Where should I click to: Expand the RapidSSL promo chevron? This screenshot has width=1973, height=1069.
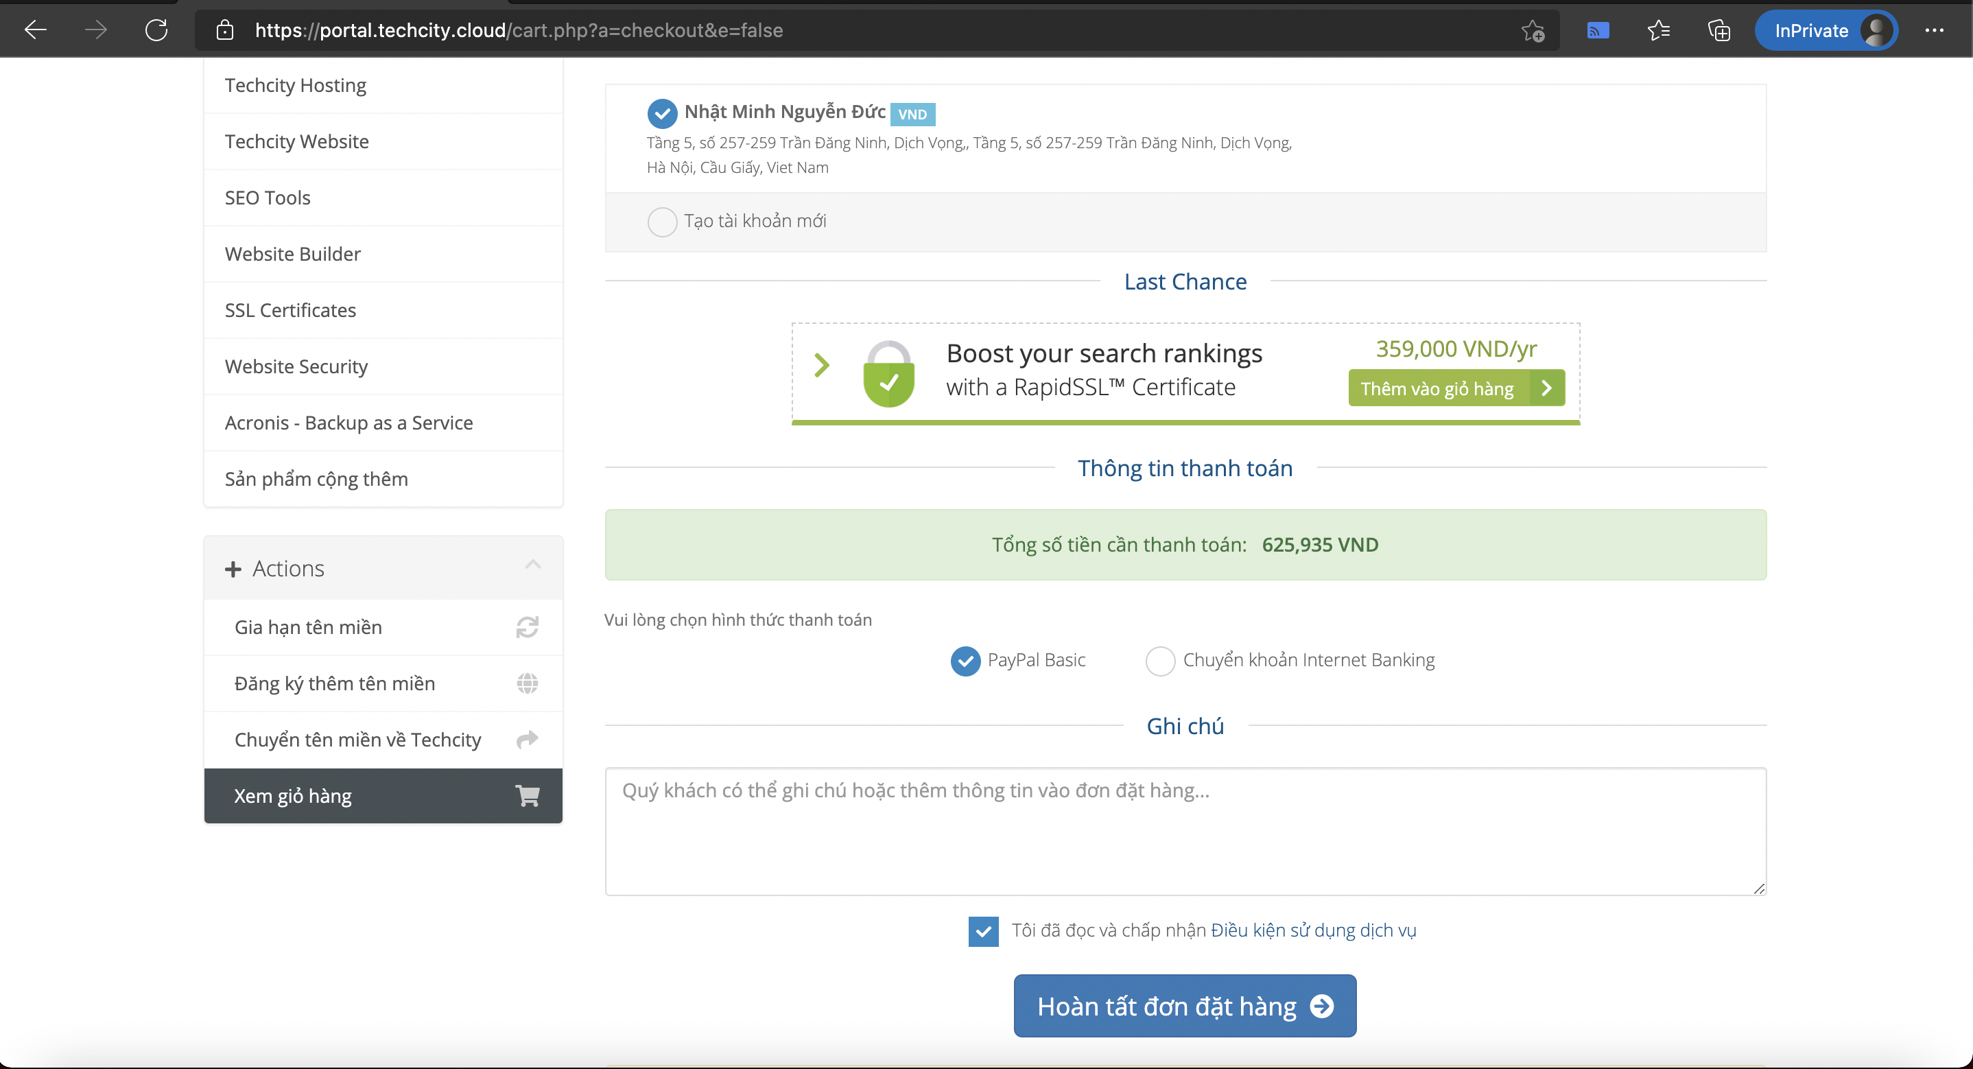pos(822,365)
